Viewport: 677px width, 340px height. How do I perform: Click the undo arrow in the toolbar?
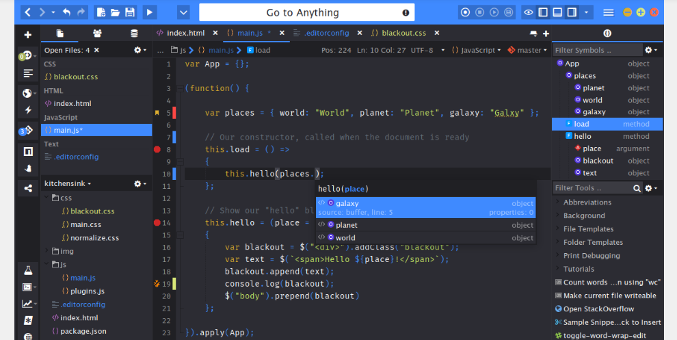[x=66, y=12]
